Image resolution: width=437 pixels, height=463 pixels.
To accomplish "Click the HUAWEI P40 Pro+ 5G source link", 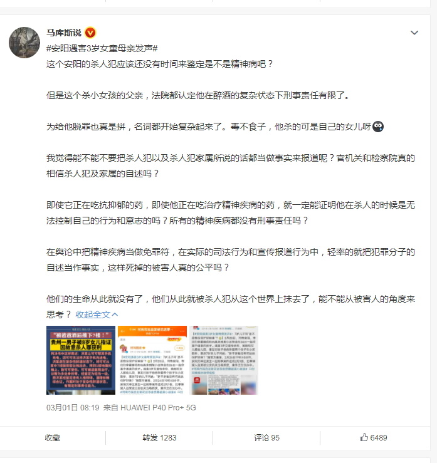I will tap(158, 408).
